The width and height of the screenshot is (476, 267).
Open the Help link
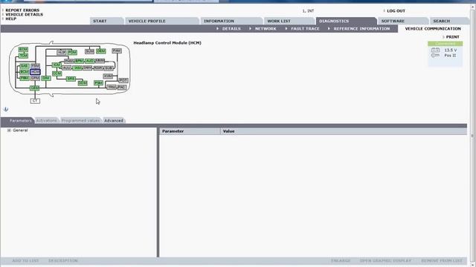11,19
